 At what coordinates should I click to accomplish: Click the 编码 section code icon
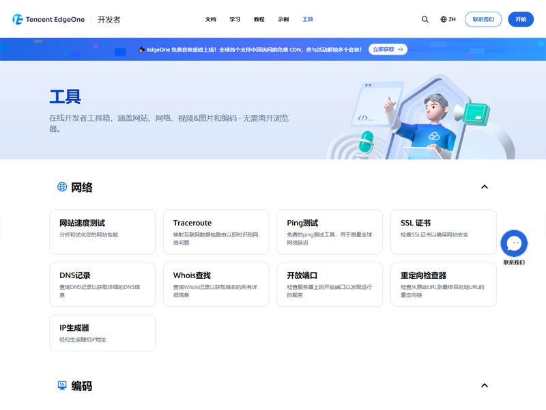(62, 385)
